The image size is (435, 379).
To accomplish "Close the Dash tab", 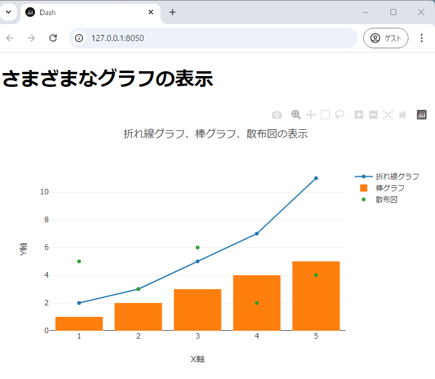I will (x=151, y=12).
